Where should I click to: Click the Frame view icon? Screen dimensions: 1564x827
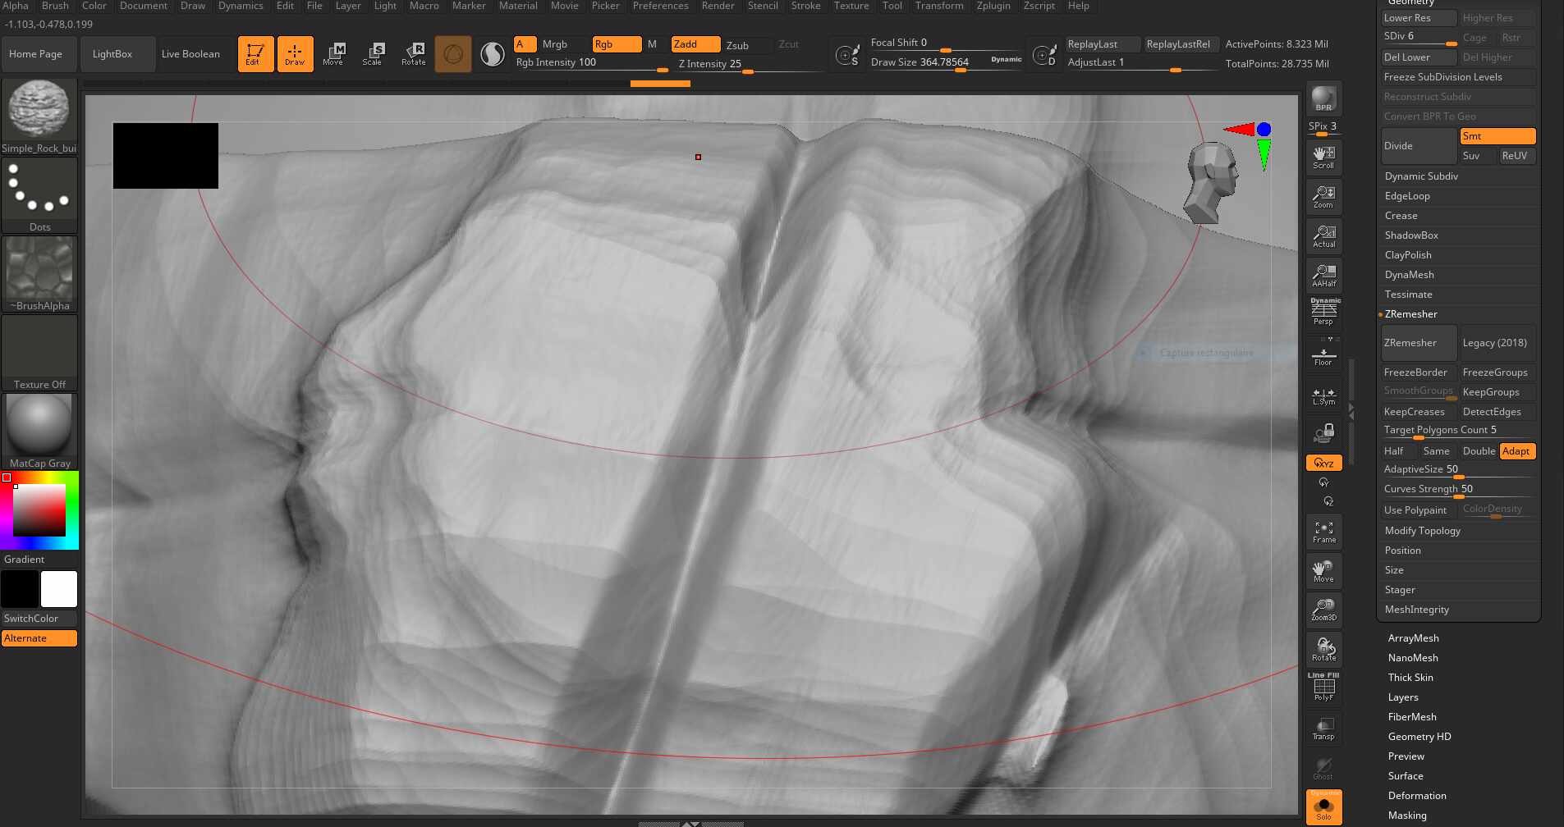tap(1323, 532)
